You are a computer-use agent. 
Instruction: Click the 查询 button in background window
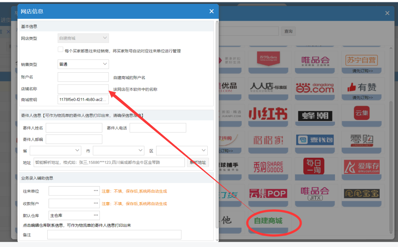288,31
